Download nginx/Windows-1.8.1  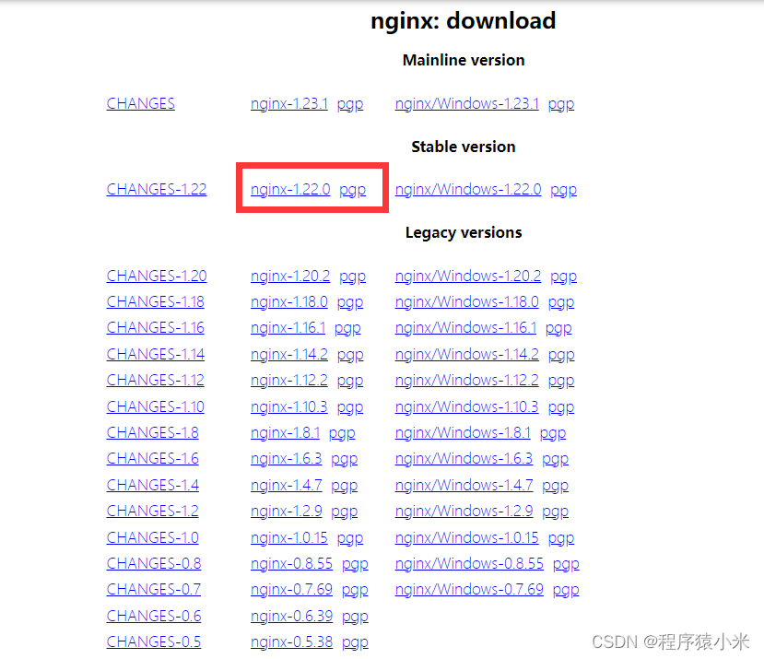(x=463, y=433)
